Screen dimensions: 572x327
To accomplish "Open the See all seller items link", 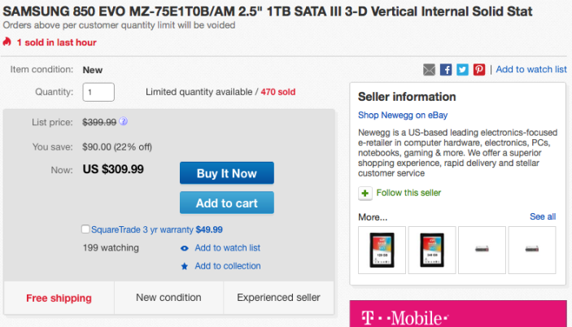I will tap(543, 217).
